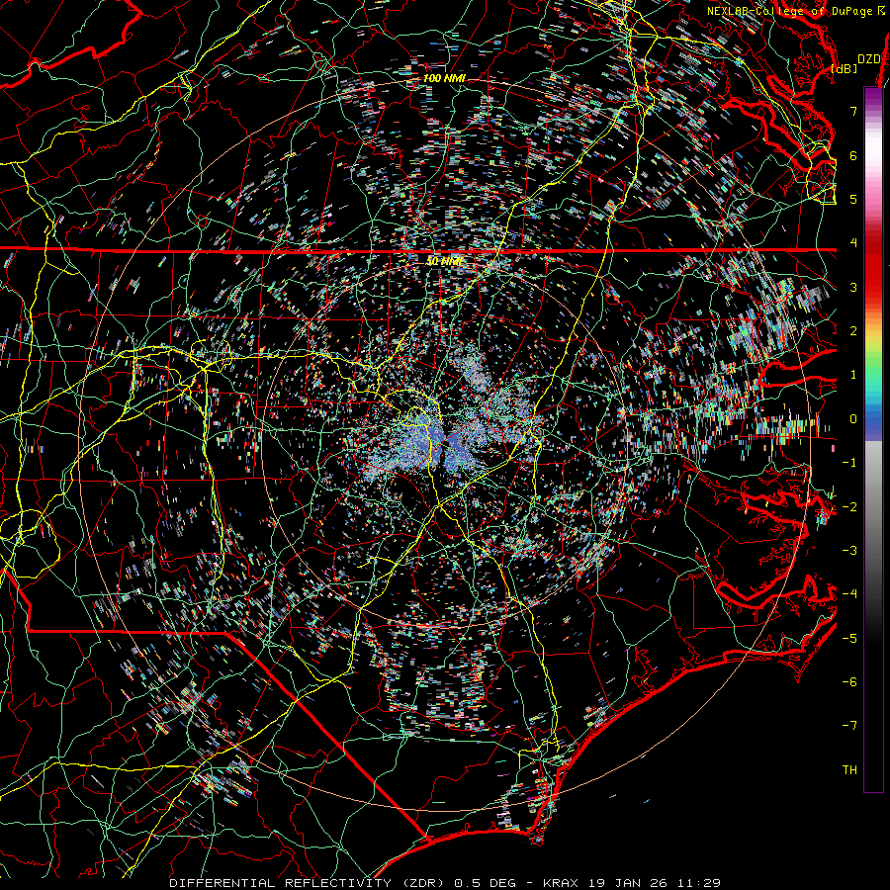Image resolution: width=890 pixels, height=890 pixels.
Task: Click the "100 NMI" range ring label
Action: click(x=444, y=78)
